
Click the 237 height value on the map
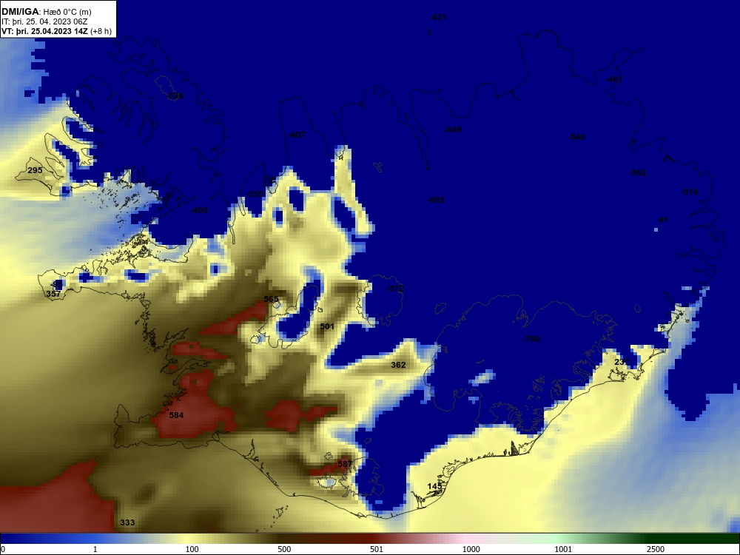(x=622, y=362)
